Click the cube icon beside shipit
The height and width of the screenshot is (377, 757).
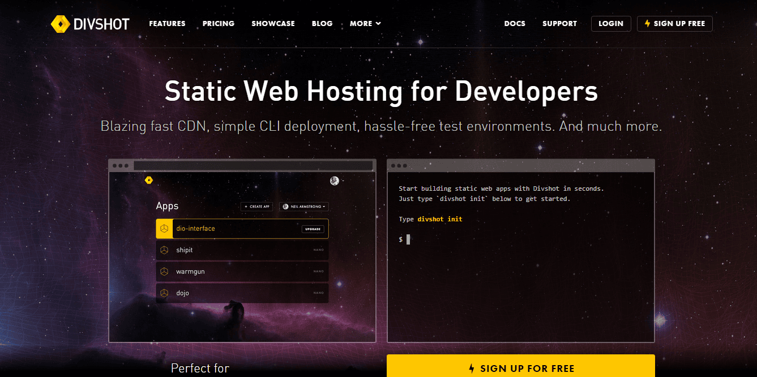[164, 250]
